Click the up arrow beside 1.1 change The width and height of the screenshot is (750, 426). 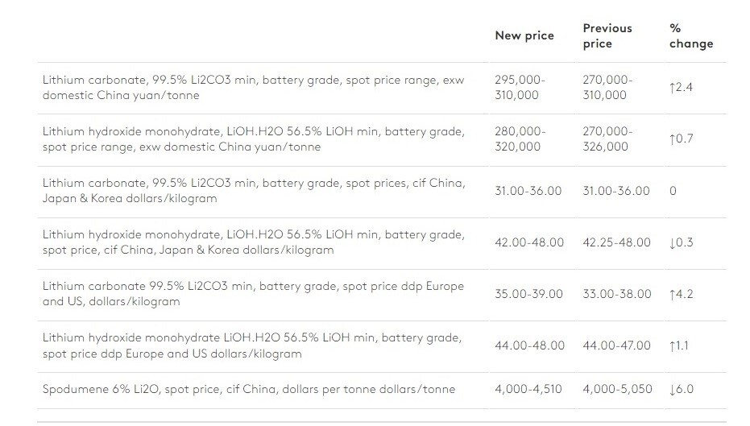pos(672,345)
